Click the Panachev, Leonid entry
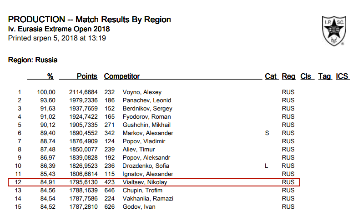The width and height of the screenshot is (358, 211). tap(147, 100)
